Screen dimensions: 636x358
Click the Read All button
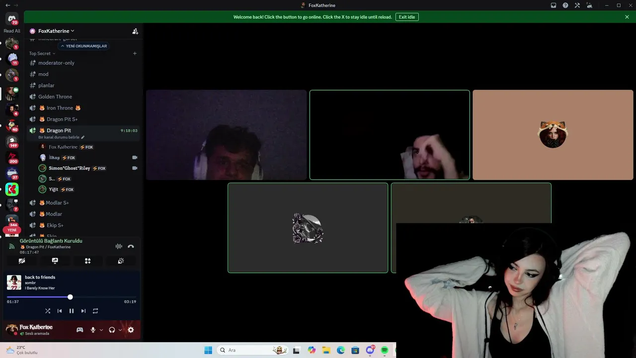click(x=12, y=31)
